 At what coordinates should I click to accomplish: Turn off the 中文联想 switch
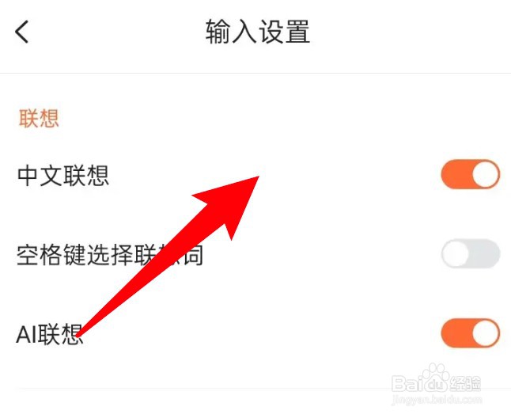pos(471,174)
